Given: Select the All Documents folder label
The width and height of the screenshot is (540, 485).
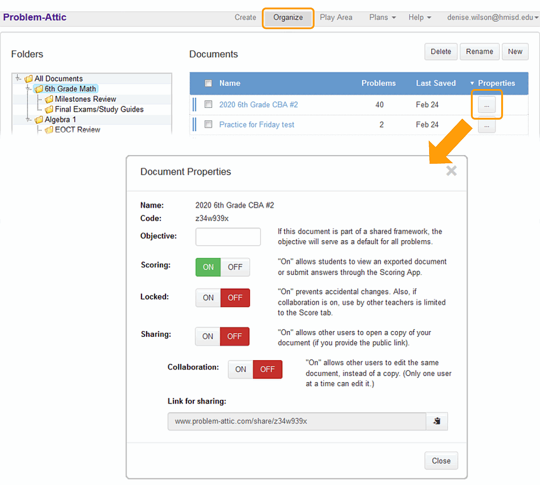Looking at the screenshot, I should click(x=59, y=79).
